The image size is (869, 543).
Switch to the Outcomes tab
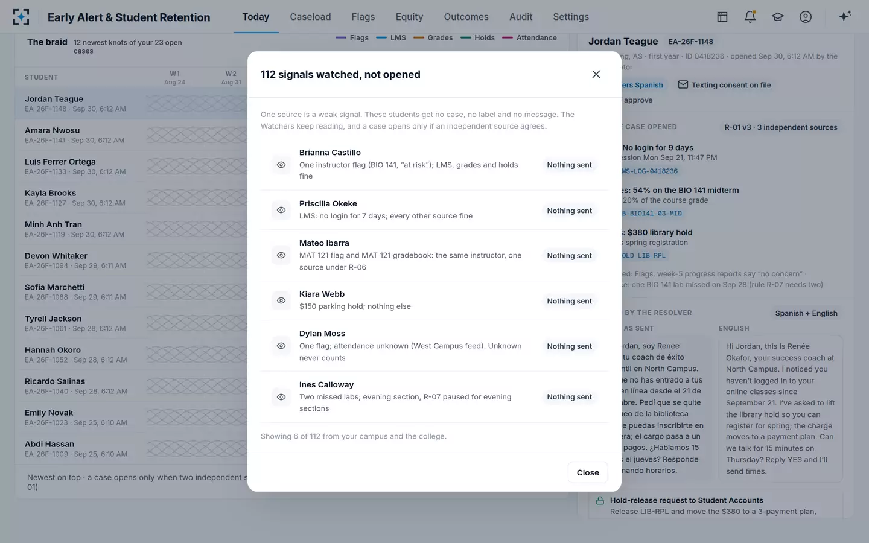(466, 17)
